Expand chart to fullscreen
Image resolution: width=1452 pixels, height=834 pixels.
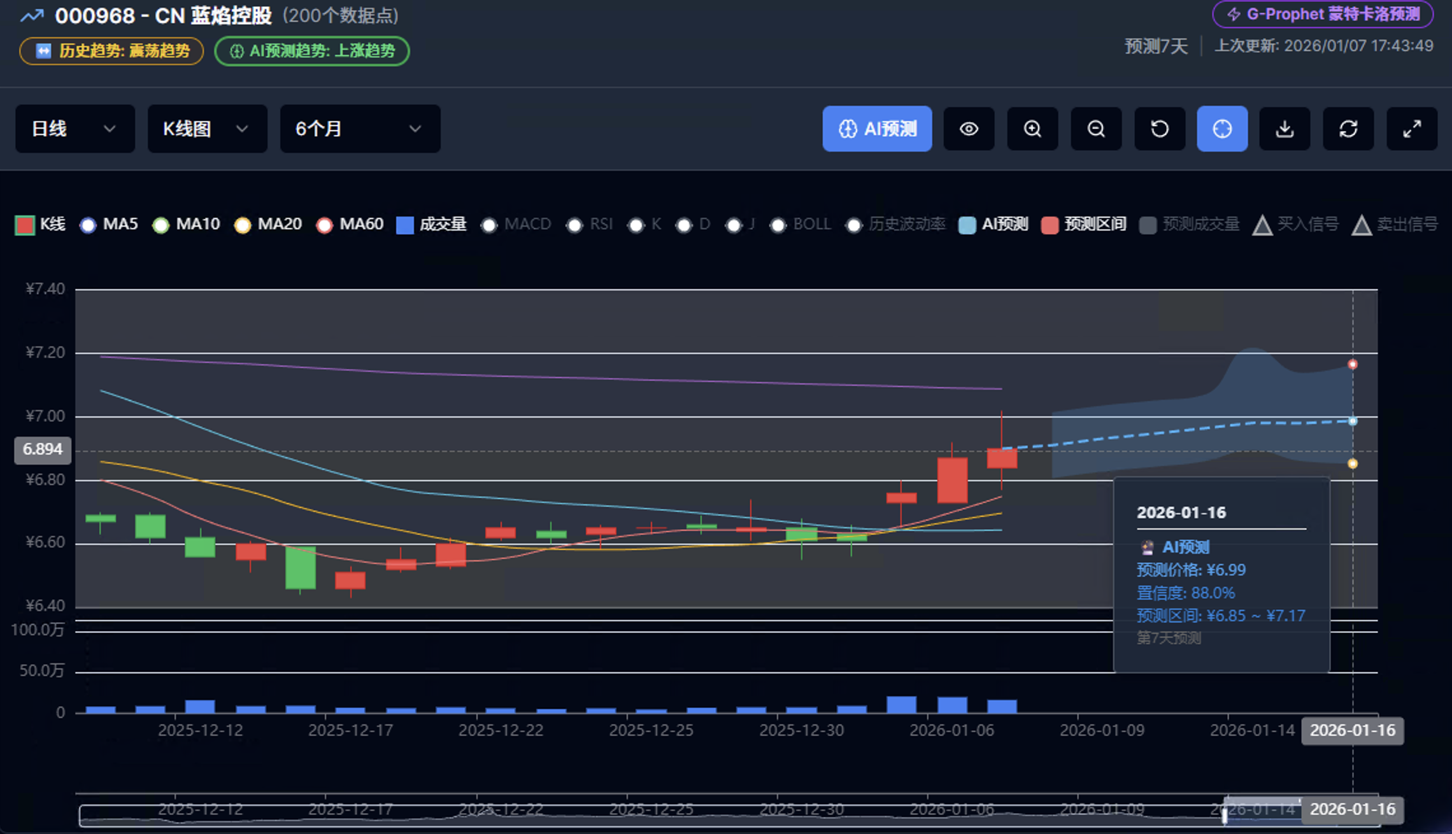pyautogui.click(x=1412, y=129)
